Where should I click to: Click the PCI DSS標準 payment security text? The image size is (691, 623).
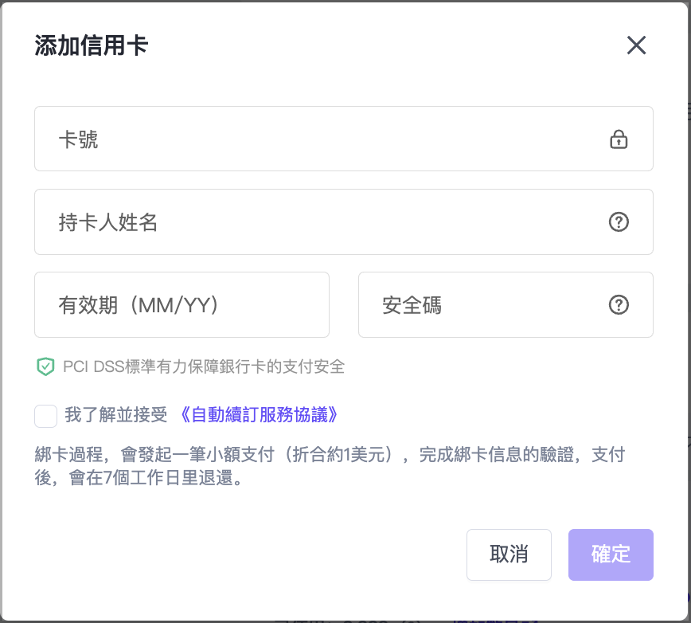203,366
